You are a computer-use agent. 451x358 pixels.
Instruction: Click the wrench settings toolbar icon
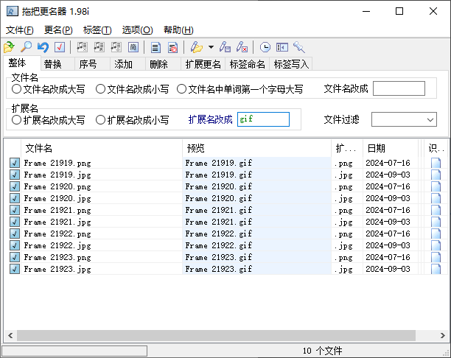(x=298, y=47)
